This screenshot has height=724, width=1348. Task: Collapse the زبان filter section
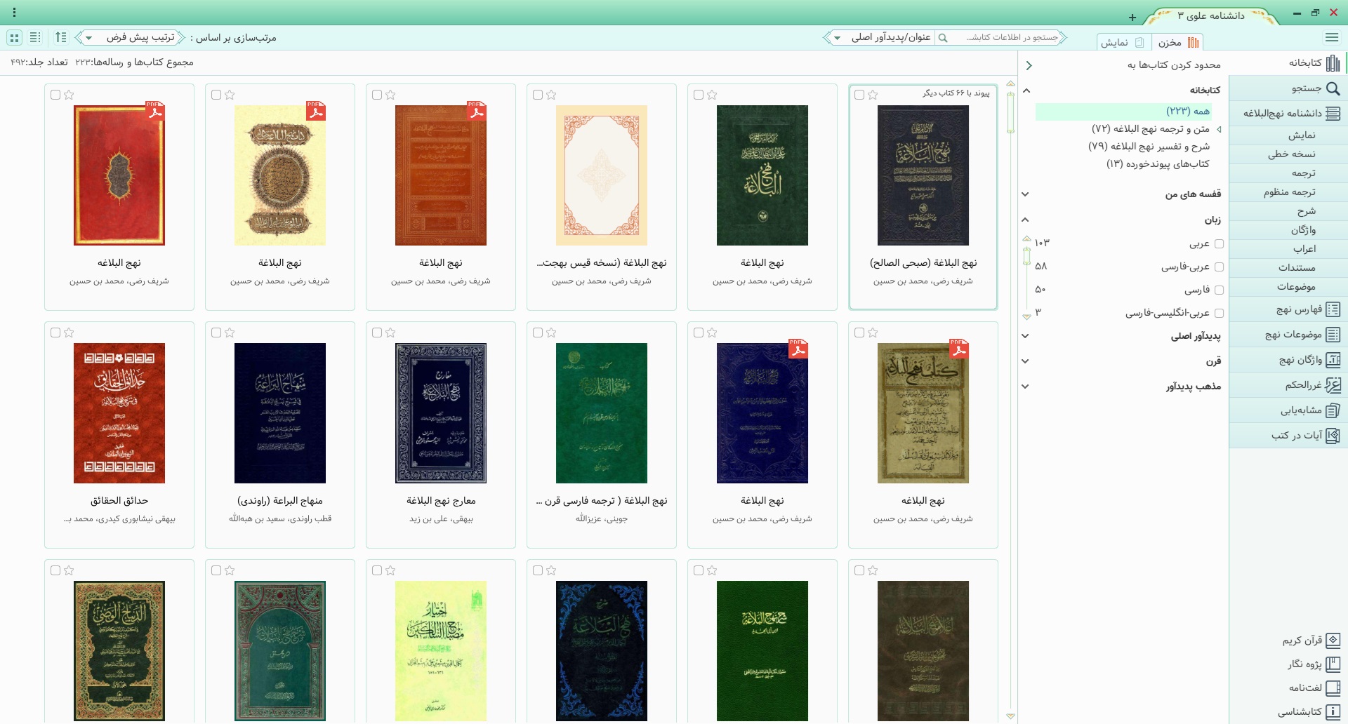(x=1026, y=220)
